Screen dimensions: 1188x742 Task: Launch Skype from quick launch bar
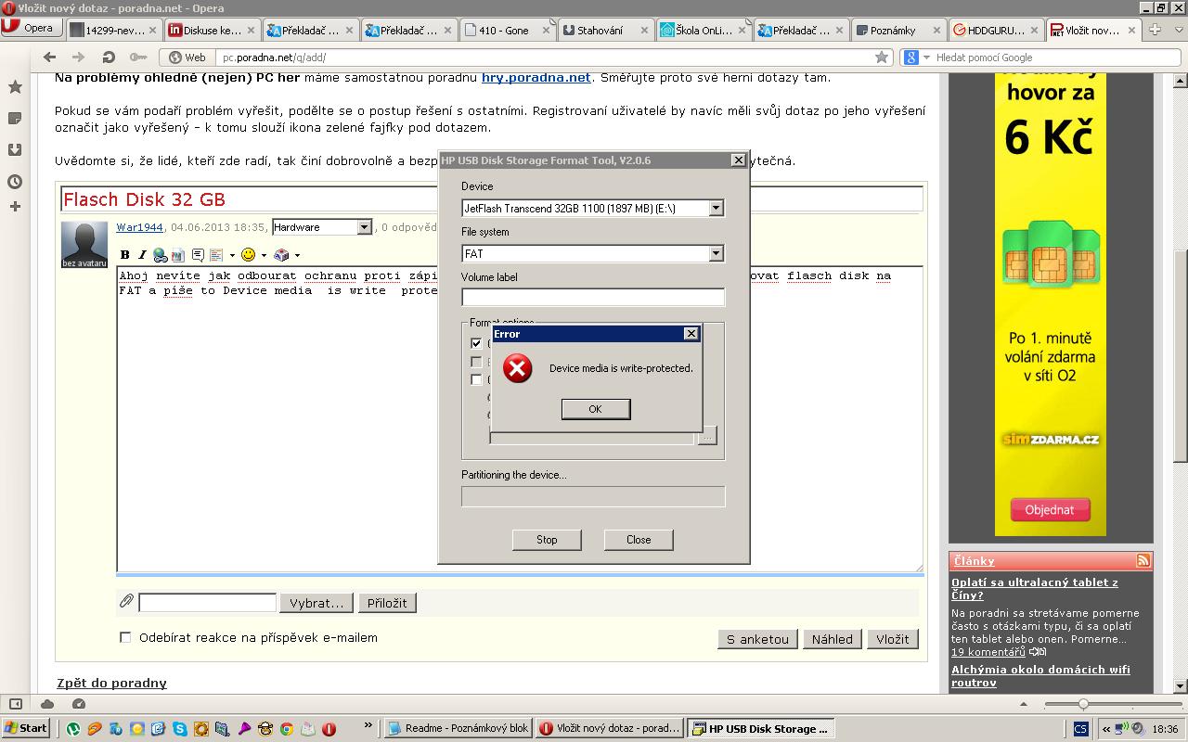pos(179,729)
